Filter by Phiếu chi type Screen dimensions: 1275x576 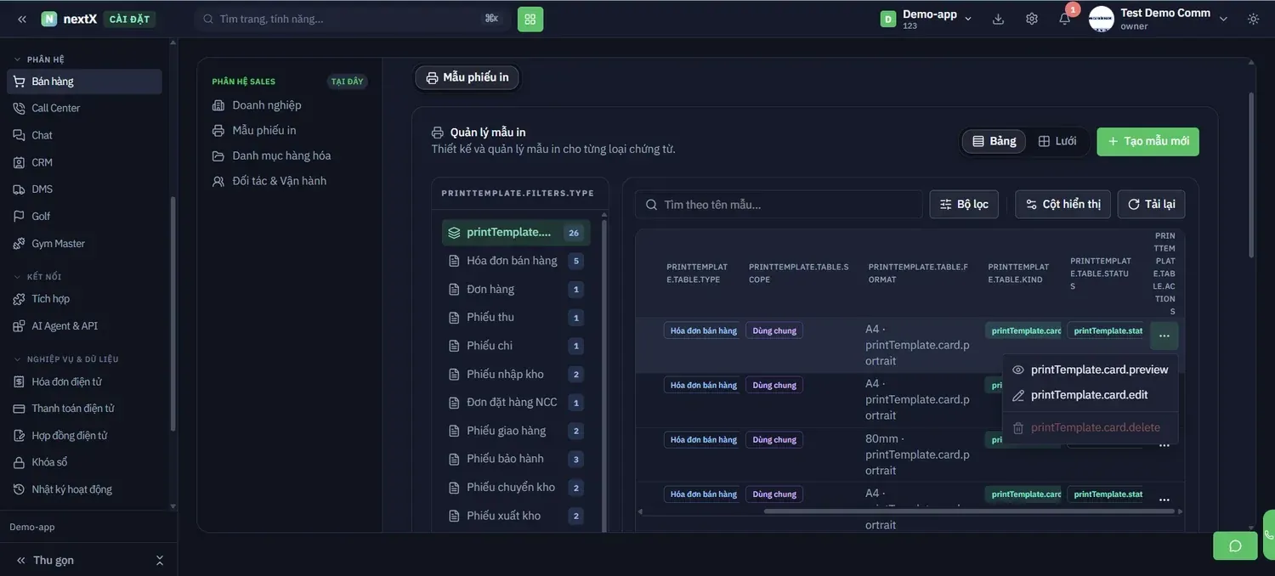[516, 346]
